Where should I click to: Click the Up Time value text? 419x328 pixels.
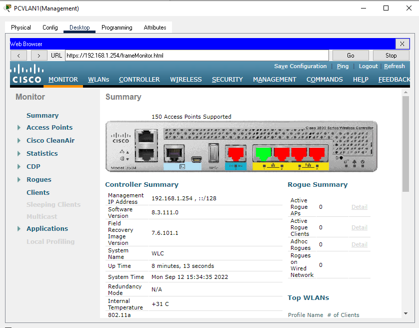(183, 266)
